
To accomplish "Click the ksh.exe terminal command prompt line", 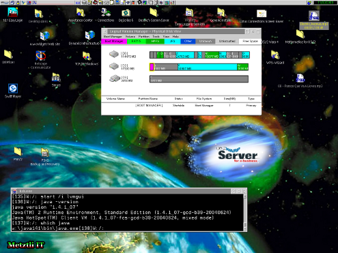I will point(58,228).
